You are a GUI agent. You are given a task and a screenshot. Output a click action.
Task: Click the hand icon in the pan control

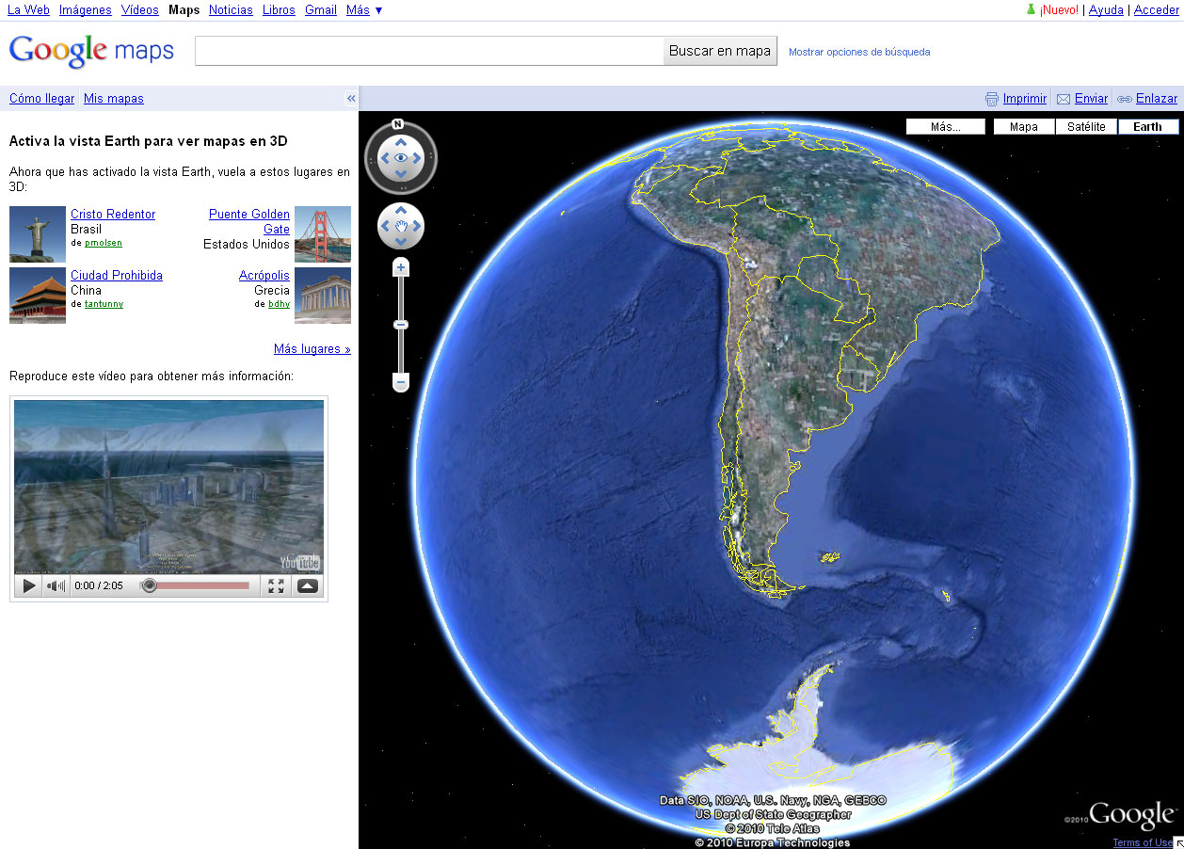point(400,226)
